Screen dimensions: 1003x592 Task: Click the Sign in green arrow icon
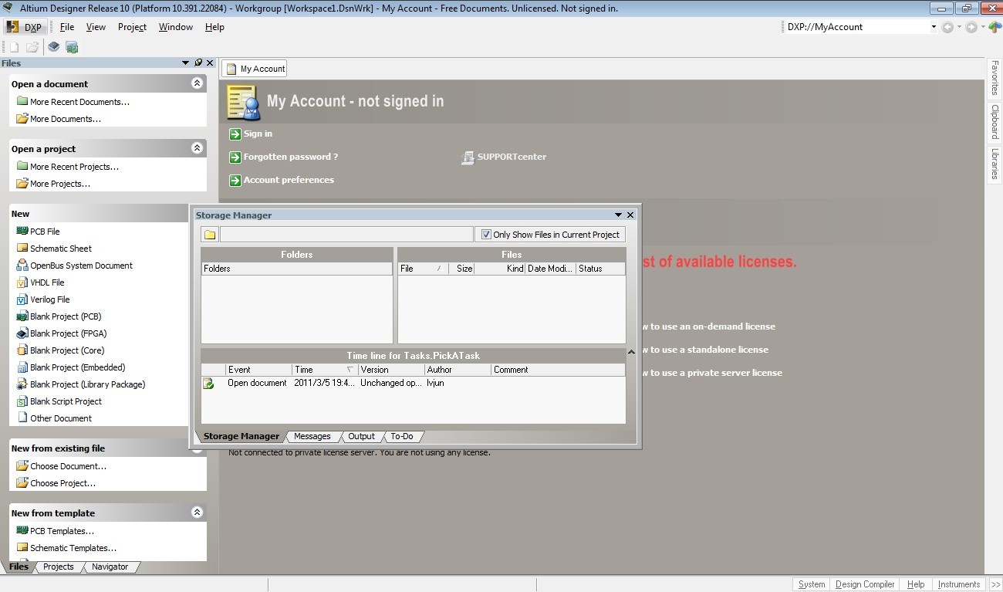(235, 134)
